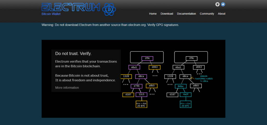
Task: Click the purple e74b node
Action: point(136,86)
